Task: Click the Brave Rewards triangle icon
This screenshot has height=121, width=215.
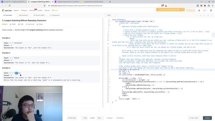Action: 166,6
